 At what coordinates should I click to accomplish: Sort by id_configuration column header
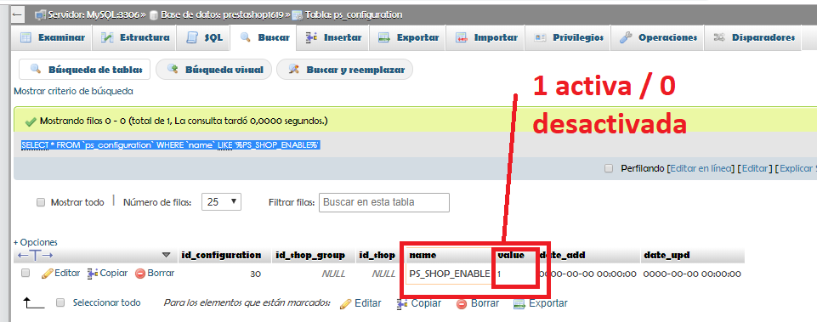coord(221,256)
